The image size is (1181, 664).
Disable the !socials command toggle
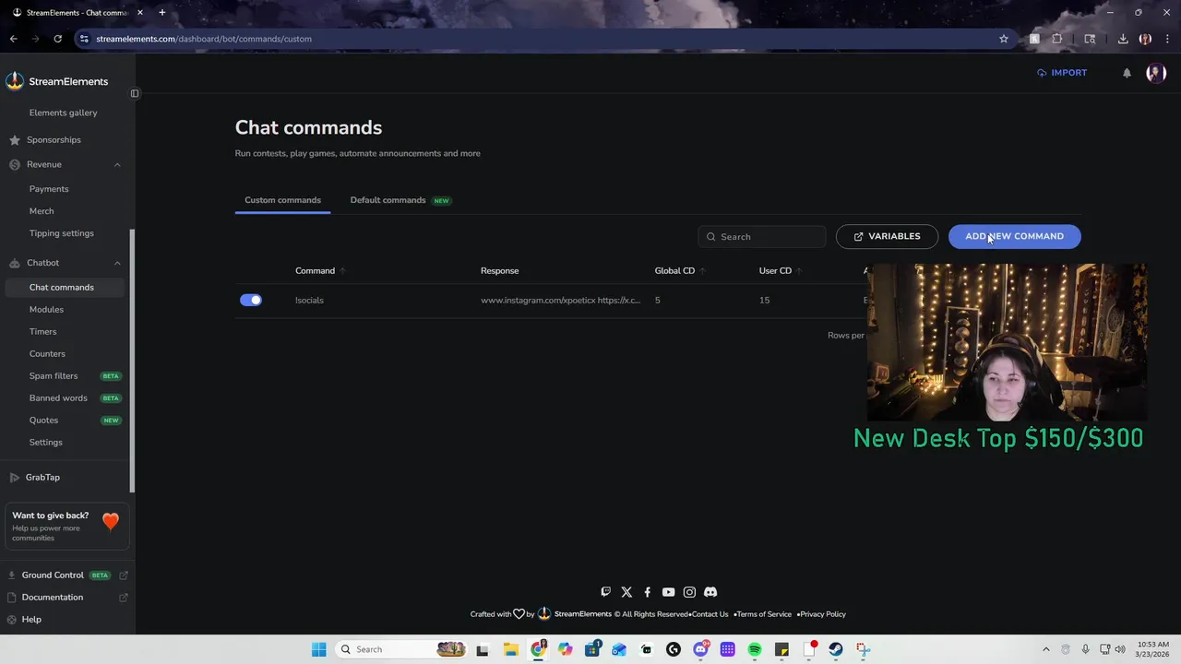tap(251, 300)
